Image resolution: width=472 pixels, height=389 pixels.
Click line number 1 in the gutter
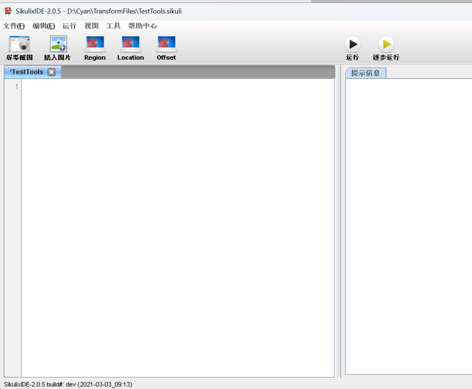pos(16,86)
